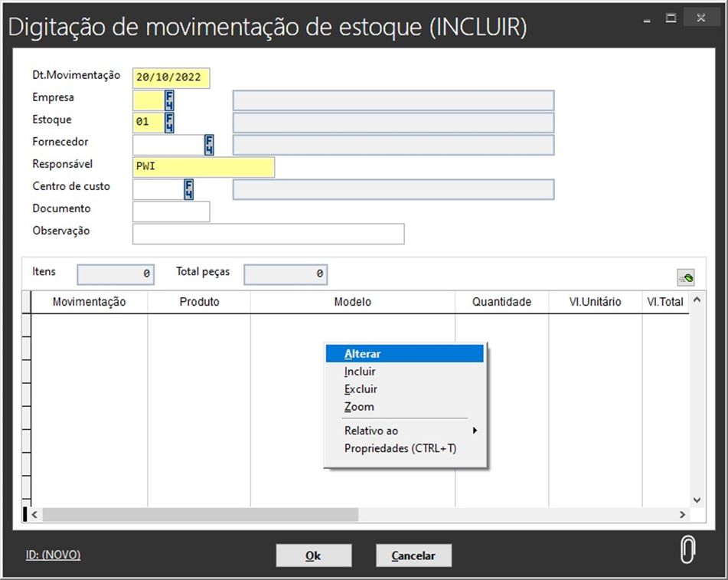Click the Vl.Unitário column header

[596, 302]
